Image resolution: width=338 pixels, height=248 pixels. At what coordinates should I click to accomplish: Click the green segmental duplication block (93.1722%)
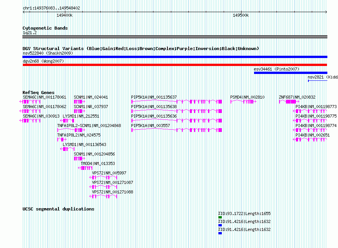(x=220, y=217)
